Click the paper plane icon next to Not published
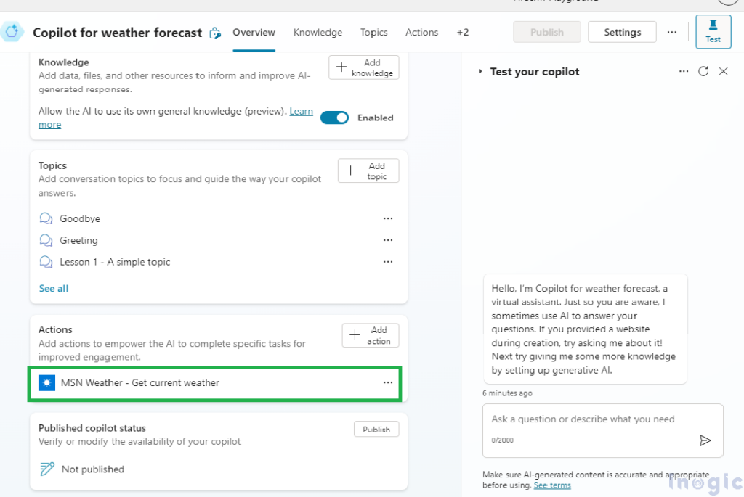The height and width of the screenshot is (497, 744). [x=46, y=469]
